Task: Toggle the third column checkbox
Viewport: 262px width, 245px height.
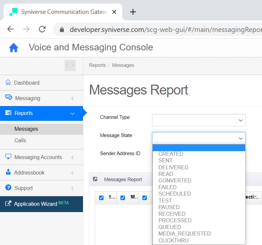Action: click(x=144, y=198)
